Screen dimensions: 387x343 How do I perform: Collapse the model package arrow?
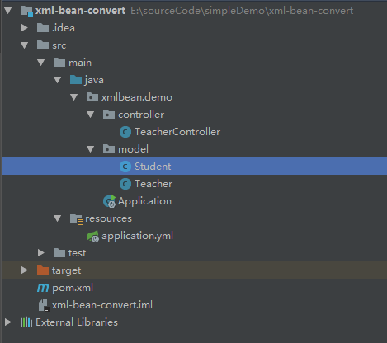pyautogui.click(x=91, y=149)
